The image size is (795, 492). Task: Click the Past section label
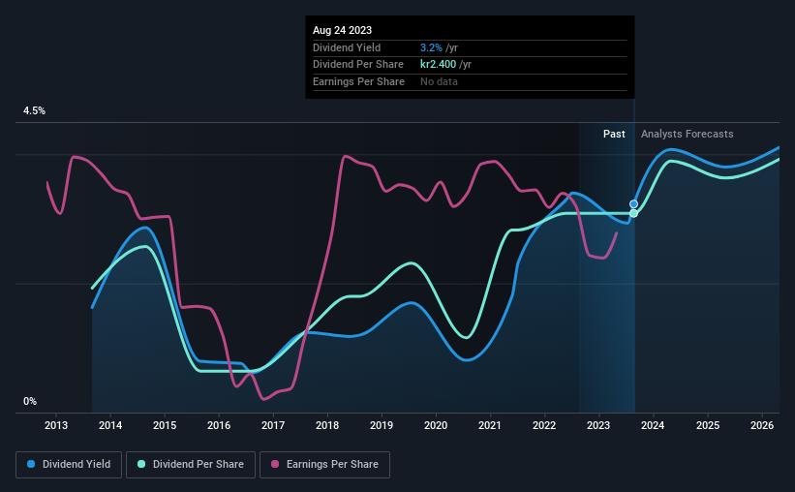(x=614, y=134)
